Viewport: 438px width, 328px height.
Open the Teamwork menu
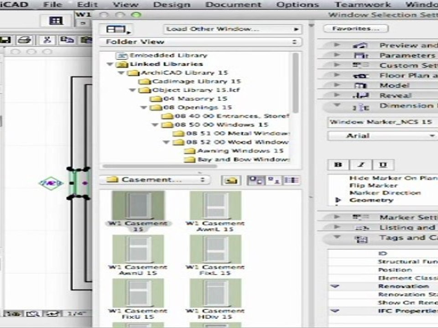coord(363,5)
